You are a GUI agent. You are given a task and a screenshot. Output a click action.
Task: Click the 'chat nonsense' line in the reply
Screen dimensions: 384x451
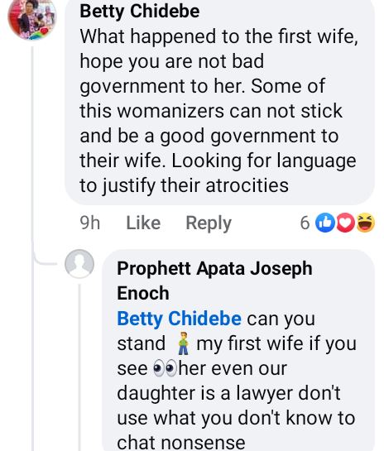(x=181, y=443)
